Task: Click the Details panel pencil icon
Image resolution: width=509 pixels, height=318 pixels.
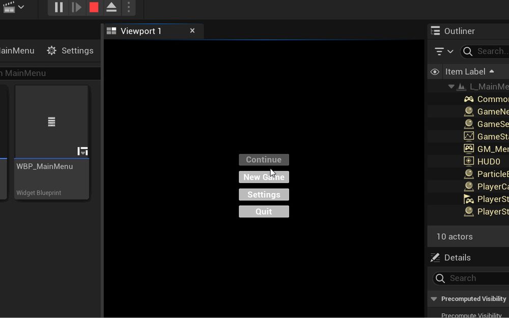Action: coord(436,257)
